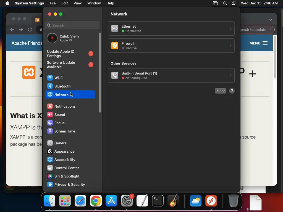Open Sound settings
This screenshot has width=283, height=212.
tap(70, 115)
